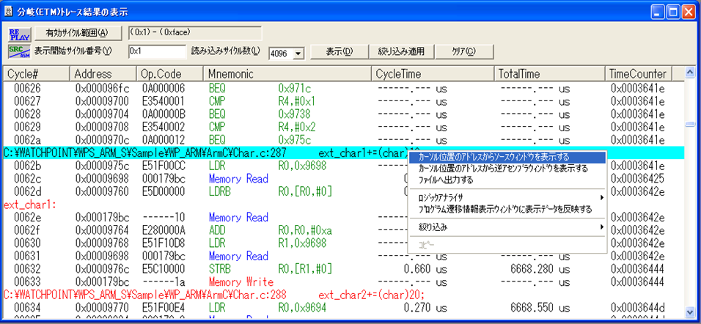The height and width of the screenshot is (324, 701).
Task: Click the vertical scrollbar thumb
Action: click(689, 124)
